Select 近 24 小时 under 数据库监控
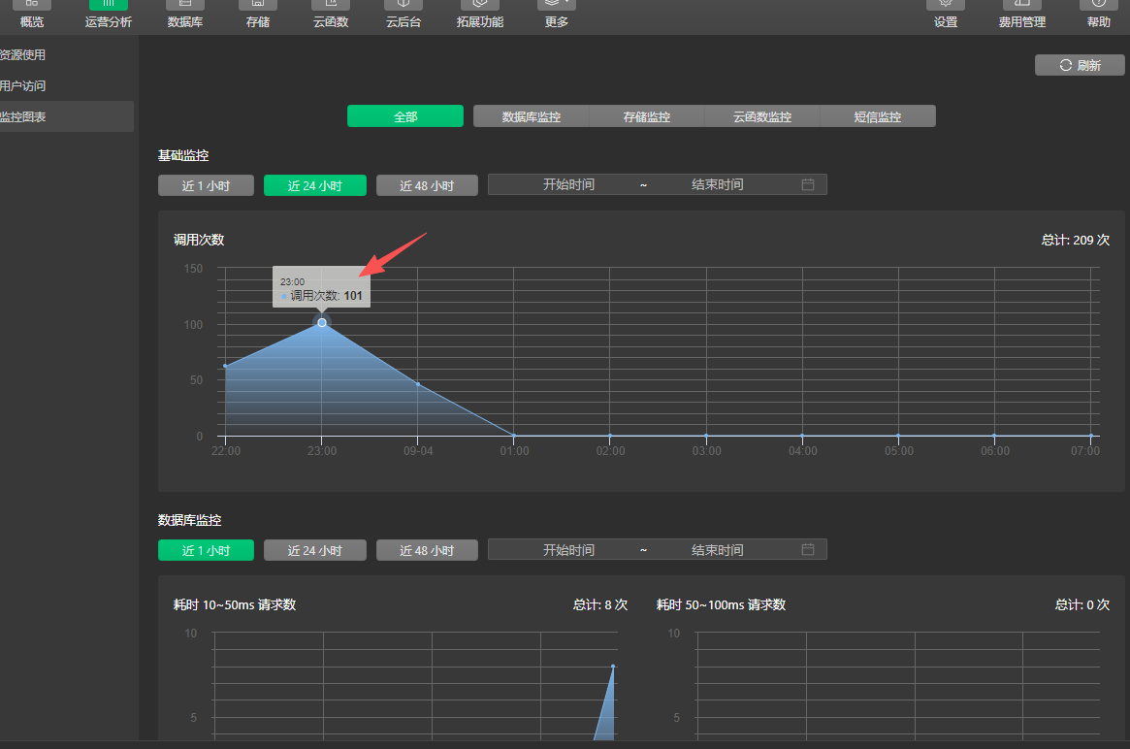 pyautogui.click(x=315, y=550)
